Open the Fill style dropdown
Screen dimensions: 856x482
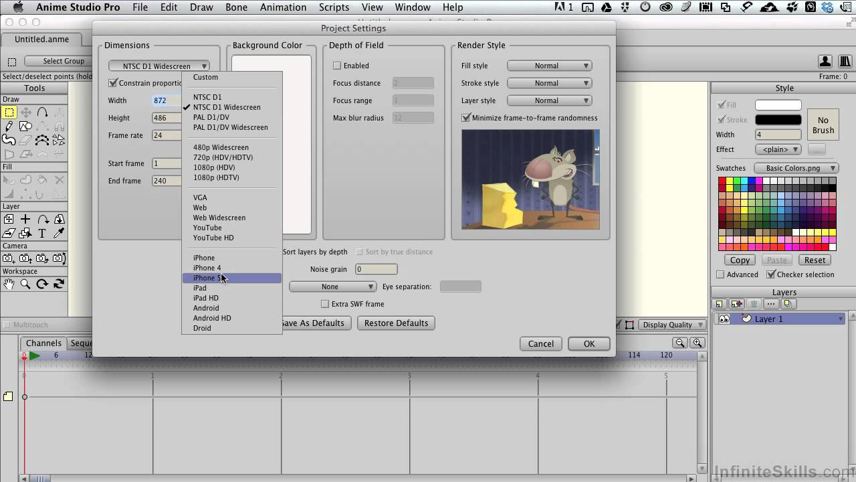pos(549,66)
